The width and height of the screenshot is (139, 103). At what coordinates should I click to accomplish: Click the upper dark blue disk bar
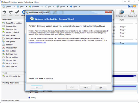click(x=124, y=76)
